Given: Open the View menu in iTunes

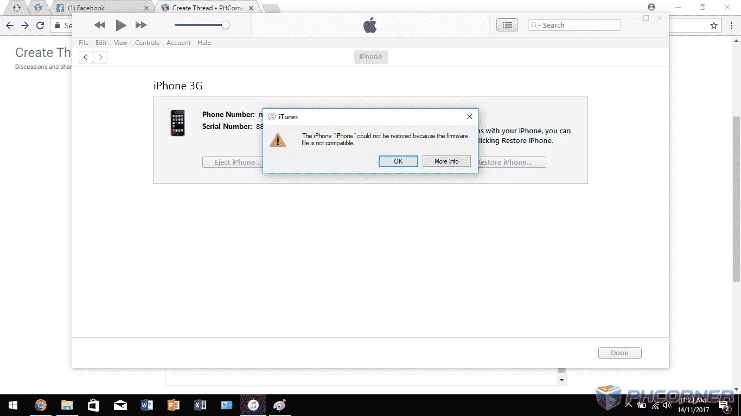Looking at the screenshot, I should click(120, 43).
